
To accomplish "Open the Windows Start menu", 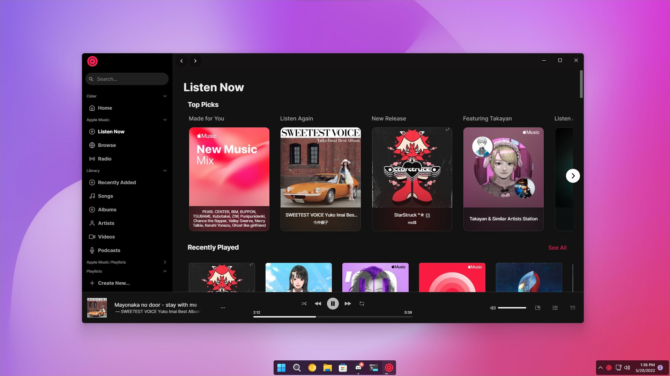I will point(281,368).
